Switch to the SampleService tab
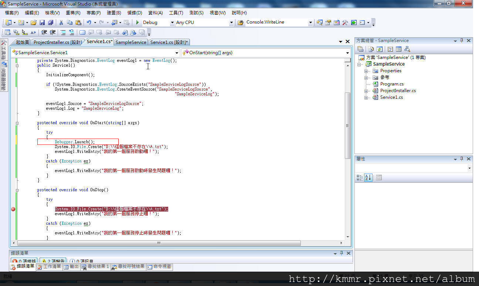Screen dimensions: 479x286 coord(131,42)
